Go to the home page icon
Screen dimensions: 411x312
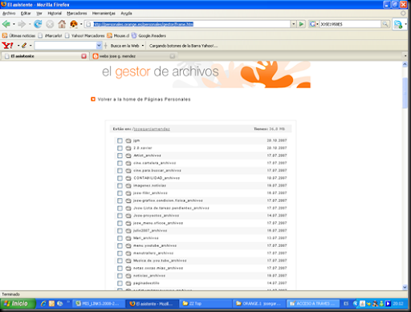(x=62, y=24)
